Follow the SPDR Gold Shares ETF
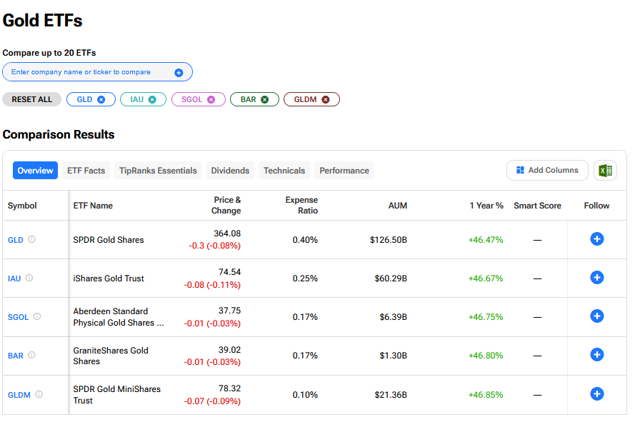 (x=597, y=239)
